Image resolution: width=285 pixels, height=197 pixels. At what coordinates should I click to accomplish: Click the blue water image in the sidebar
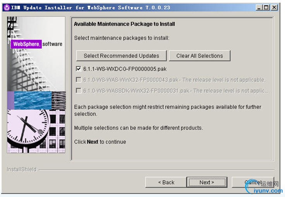(x=33, y=101)
